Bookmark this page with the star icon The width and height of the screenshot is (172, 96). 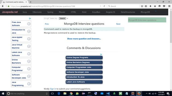pos(142,6)
